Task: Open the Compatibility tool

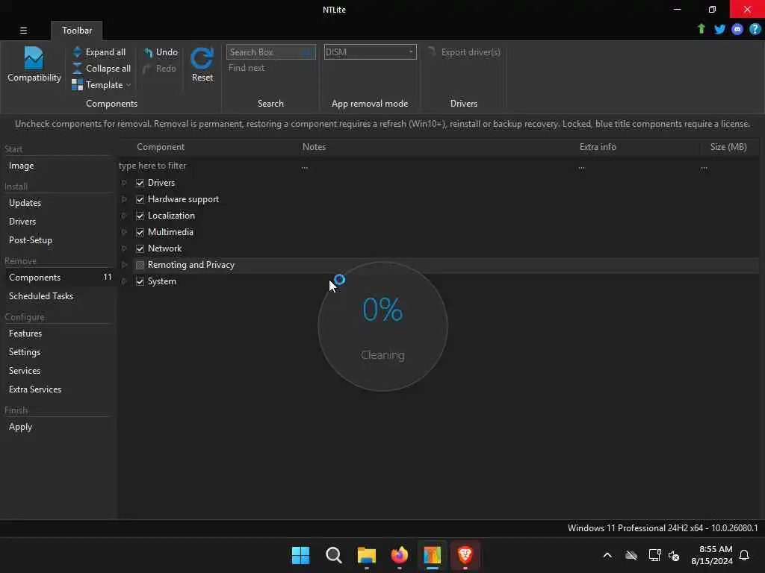Action: pos(34,64)
